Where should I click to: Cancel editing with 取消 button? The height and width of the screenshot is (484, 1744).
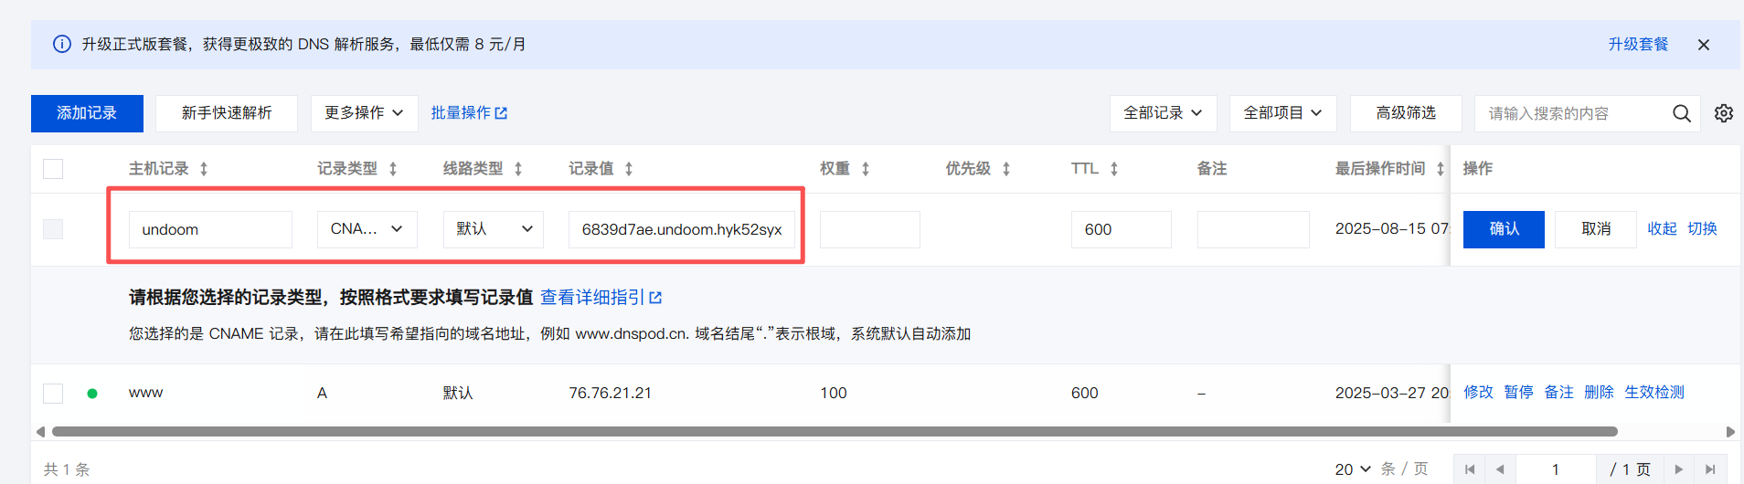pyautogui.click(x=1596, y=229)
